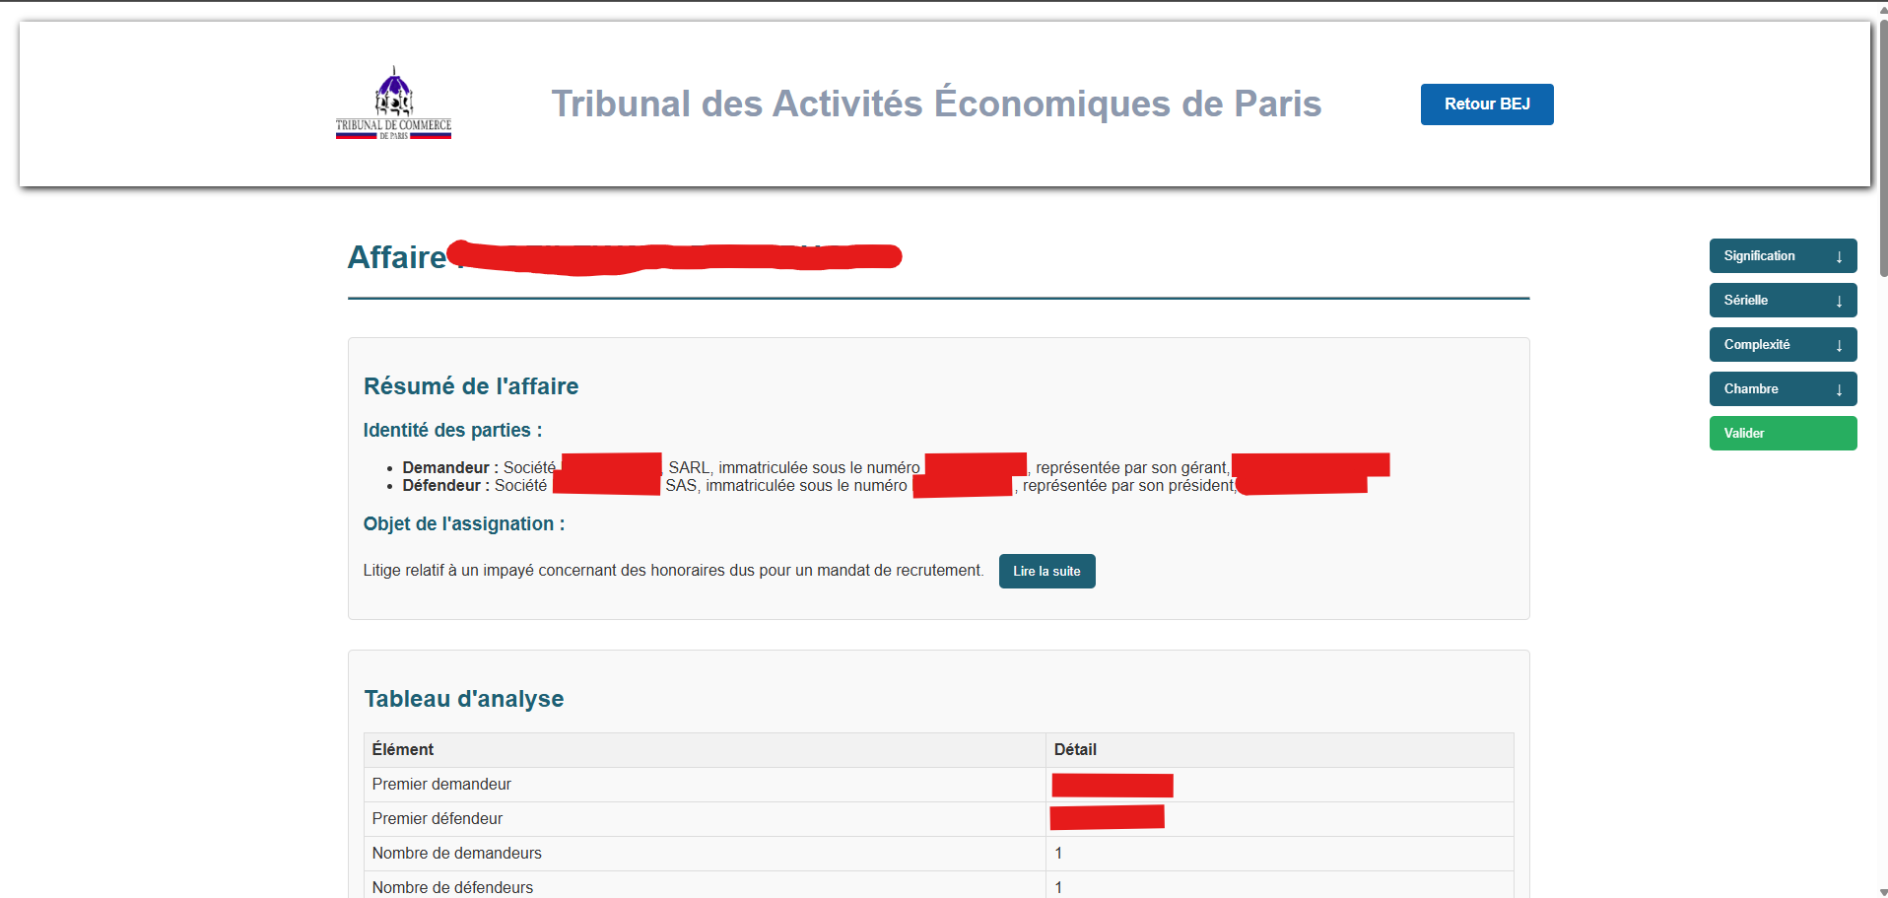Expand the summary with Lire la suite
This screenshot has height=898, width=1888.
point(1046,572)
